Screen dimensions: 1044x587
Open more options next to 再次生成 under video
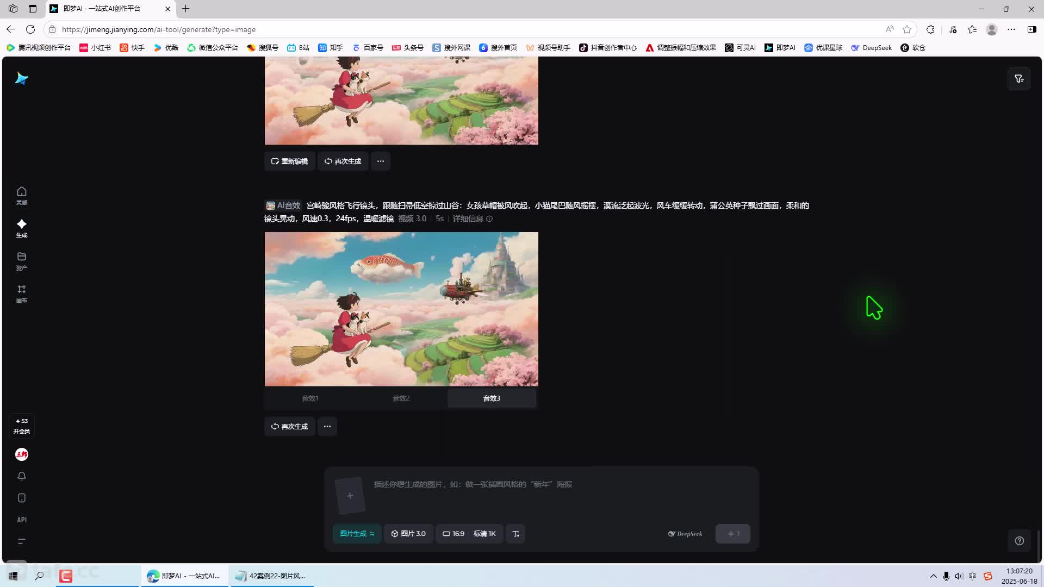point(327,427)
